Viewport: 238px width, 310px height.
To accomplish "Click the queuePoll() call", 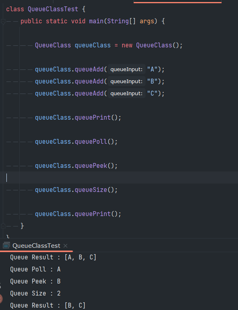I will coord(94,142).
